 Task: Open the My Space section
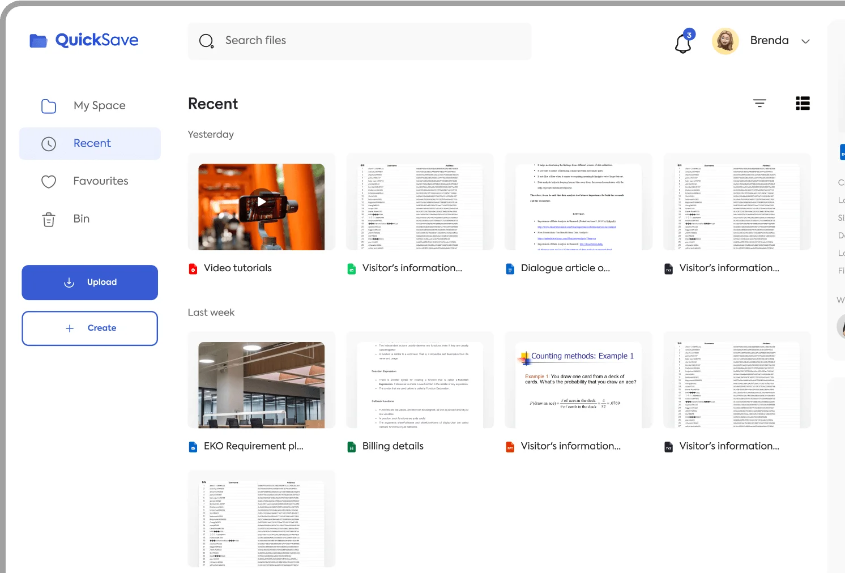(x=99, y=106)
